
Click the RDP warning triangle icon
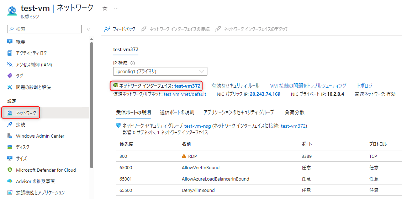[x=184, y=156]
